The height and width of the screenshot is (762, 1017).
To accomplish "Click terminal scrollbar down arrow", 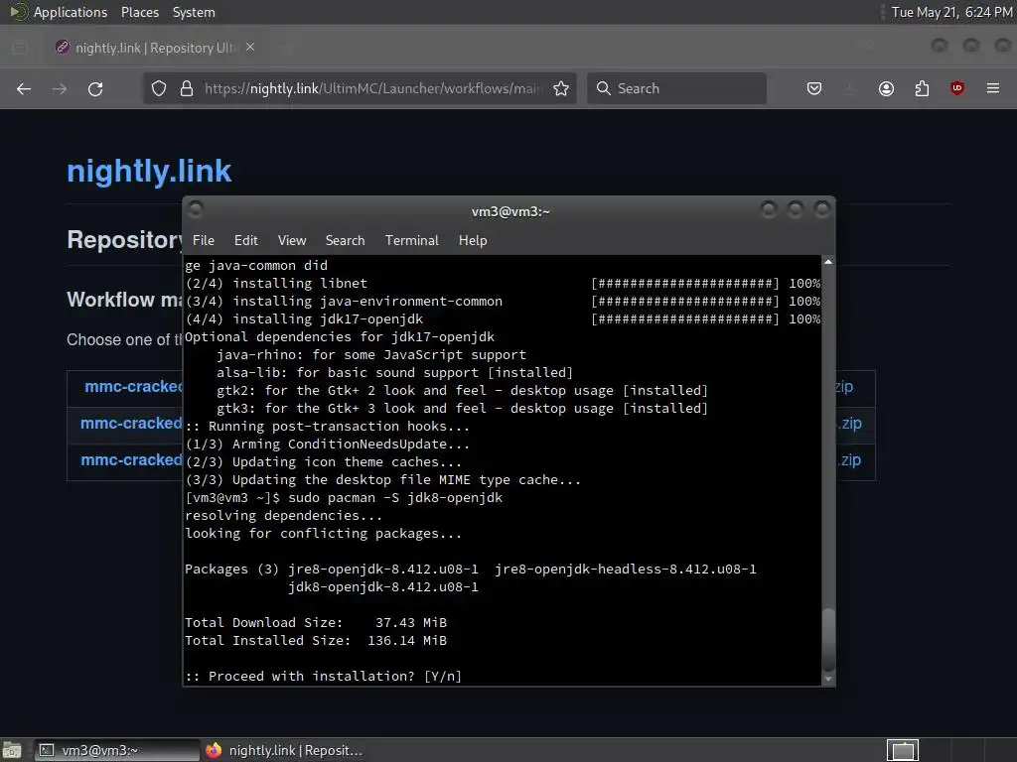I will pos(828,679).
